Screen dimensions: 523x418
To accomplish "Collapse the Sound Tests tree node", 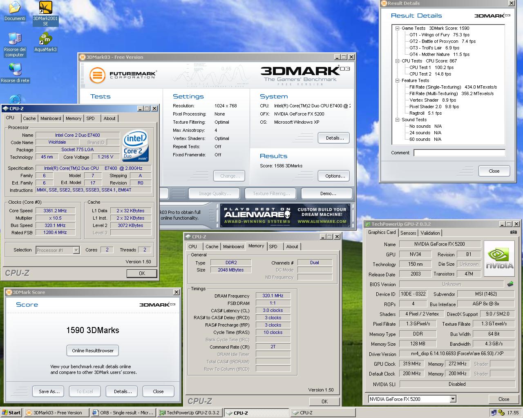I will (397, 120).
